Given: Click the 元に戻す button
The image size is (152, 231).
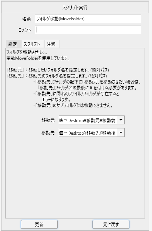Looking at the screenshot, I should tap(111, 224).
